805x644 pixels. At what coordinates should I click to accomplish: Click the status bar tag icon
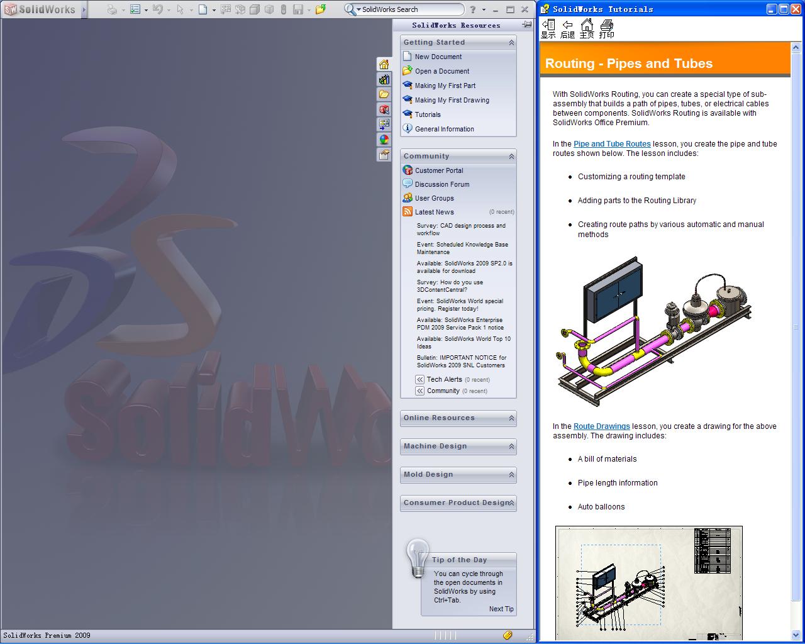[x=508, y=635]
